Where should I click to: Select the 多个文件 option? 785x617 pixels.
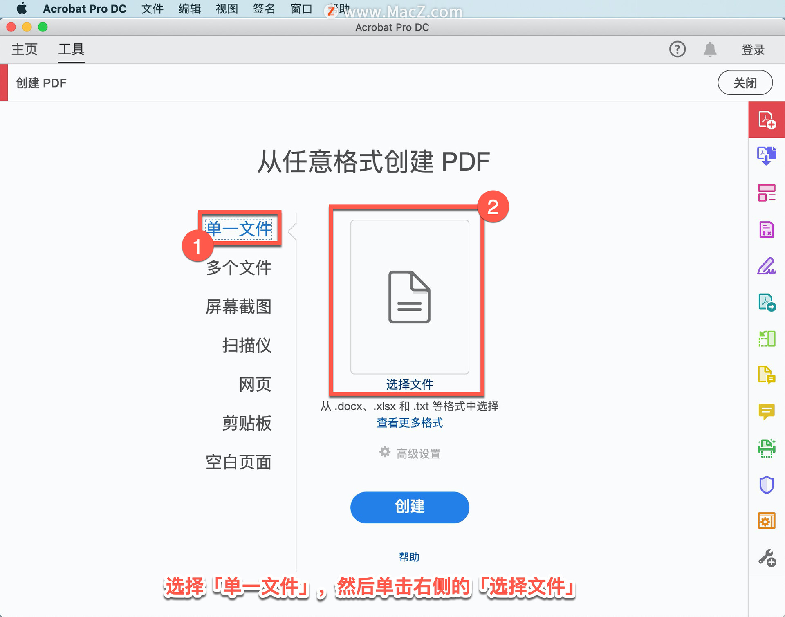pos(239,267)
